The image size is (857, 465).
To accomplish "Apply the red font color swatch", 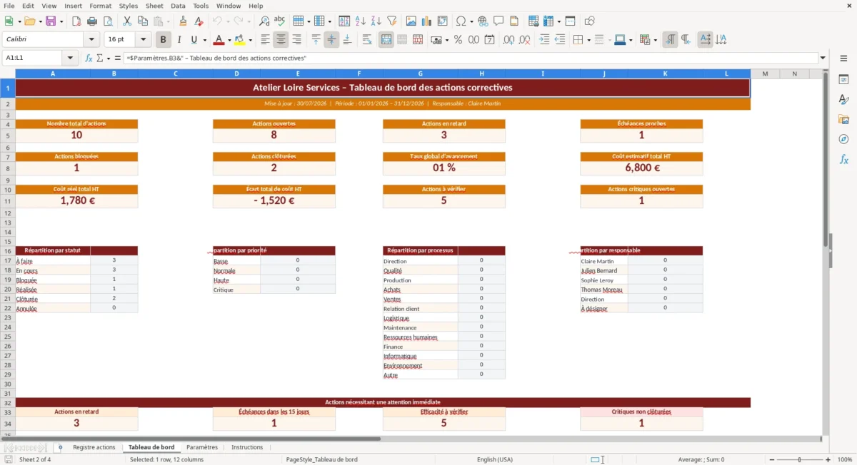I will [x=219, y=40].
